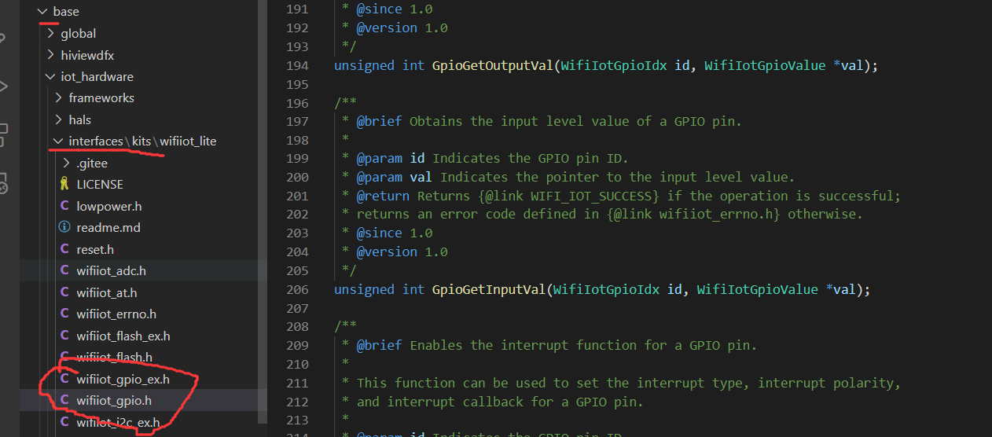The width and height of the screenshot is (992, 437).
Task: Expand the .gitee folder chevron
Action: pos(66,163)
